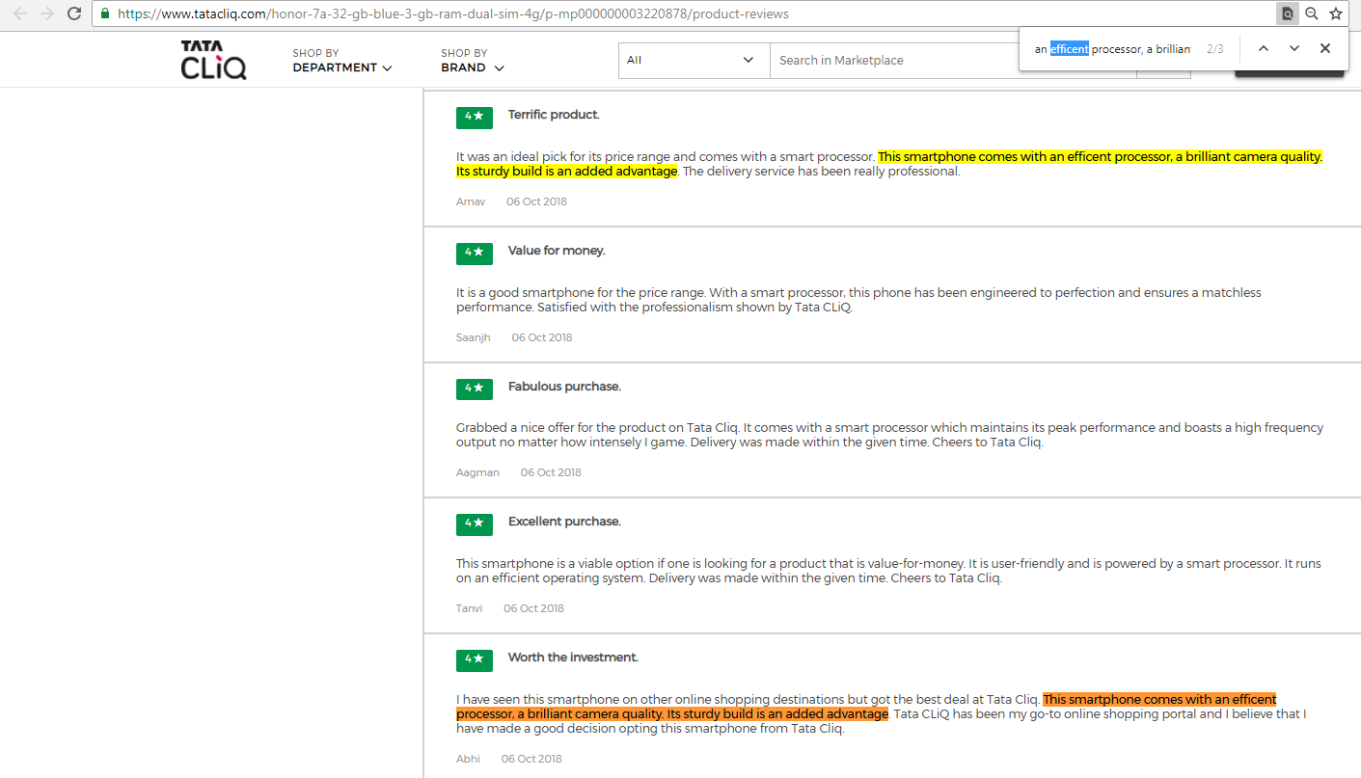
Task: Click inside the find bar text field
Action: (x=1114, y=49)
